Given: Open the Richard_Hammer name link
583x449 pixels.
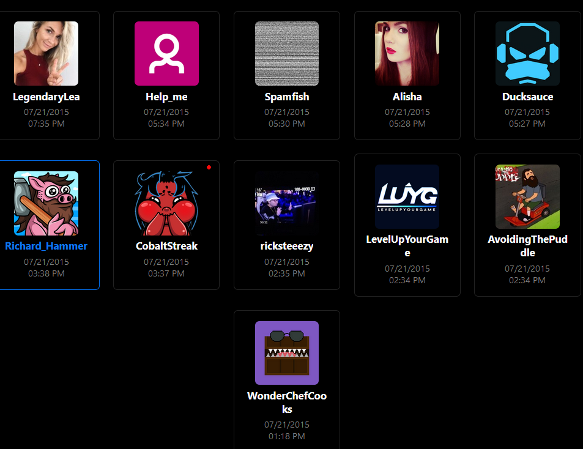Looking at the screenshot, I should pyautogui.click(x=46, y=246).
